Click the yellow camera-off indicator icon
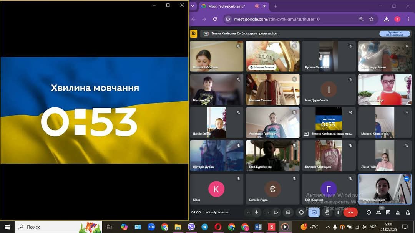415x233 pixels. coord(193,34)
